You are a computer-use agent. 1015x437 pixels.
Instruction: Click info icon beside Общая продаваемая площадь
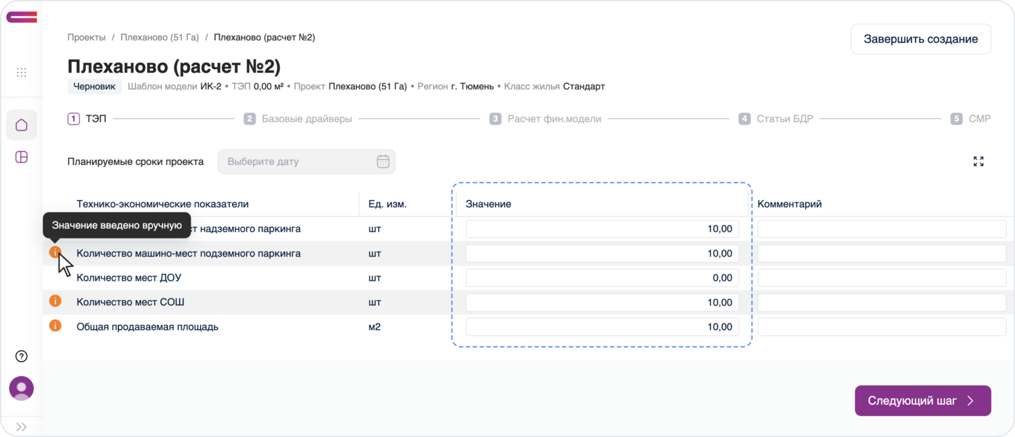tap(55, 325)
